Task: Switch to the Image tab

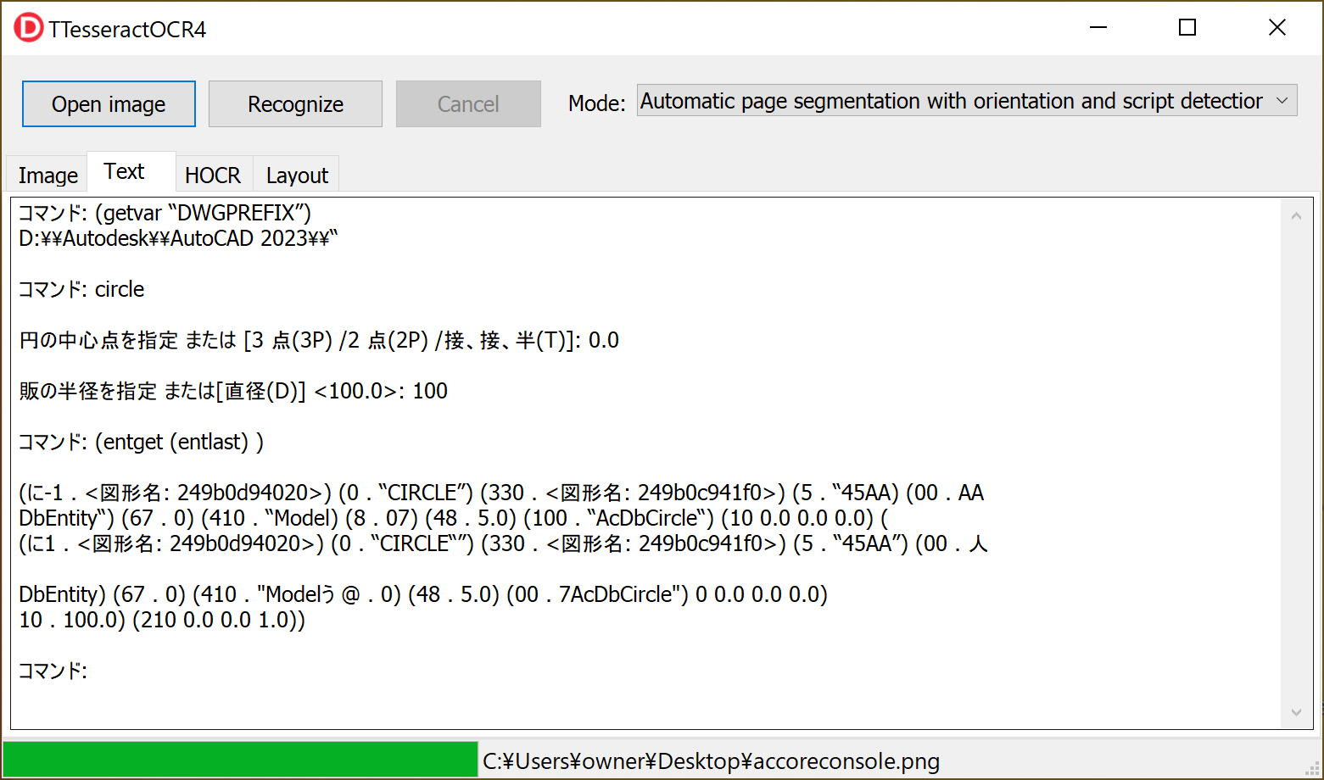Action: tap(47, 175)
